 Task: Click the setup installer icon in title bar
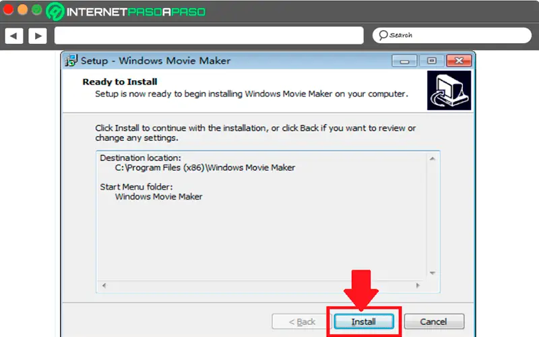coord(71,61)
